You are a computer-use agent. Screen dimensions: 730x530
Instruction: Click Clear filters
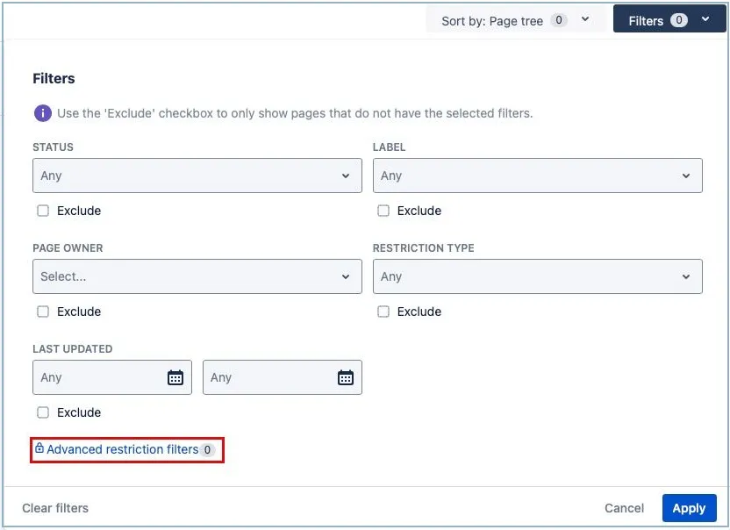pos(55,508)
